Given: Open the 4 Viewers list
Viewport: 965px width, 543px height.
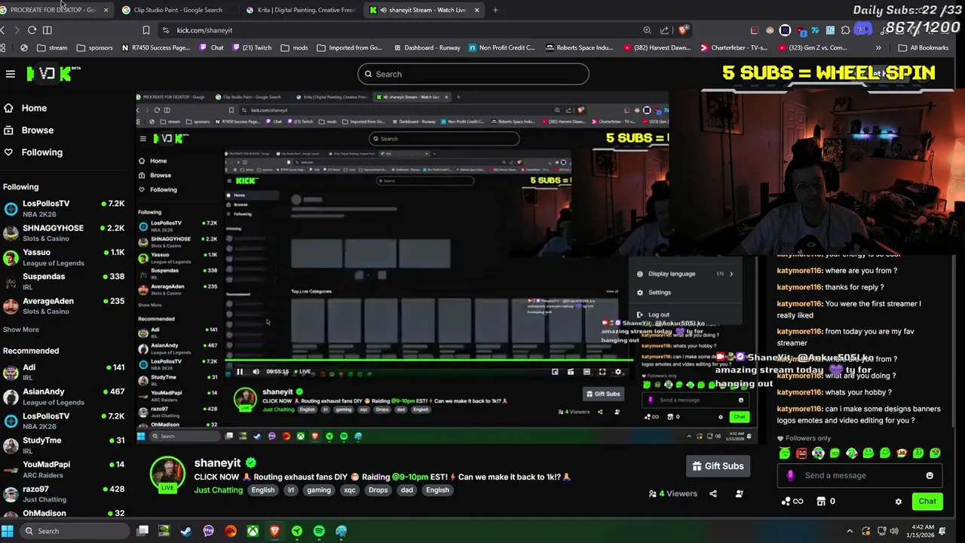Looking at the screenshot, I should point(673,494).
